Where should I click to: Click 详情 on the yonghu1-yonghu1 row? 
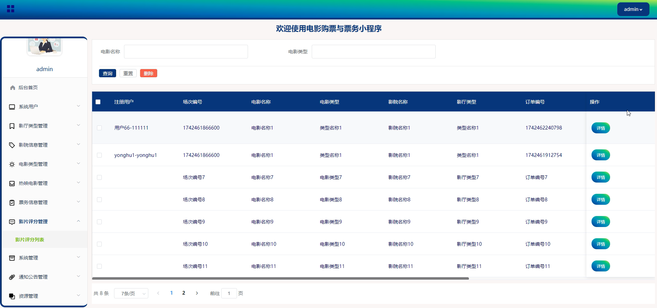600,155
